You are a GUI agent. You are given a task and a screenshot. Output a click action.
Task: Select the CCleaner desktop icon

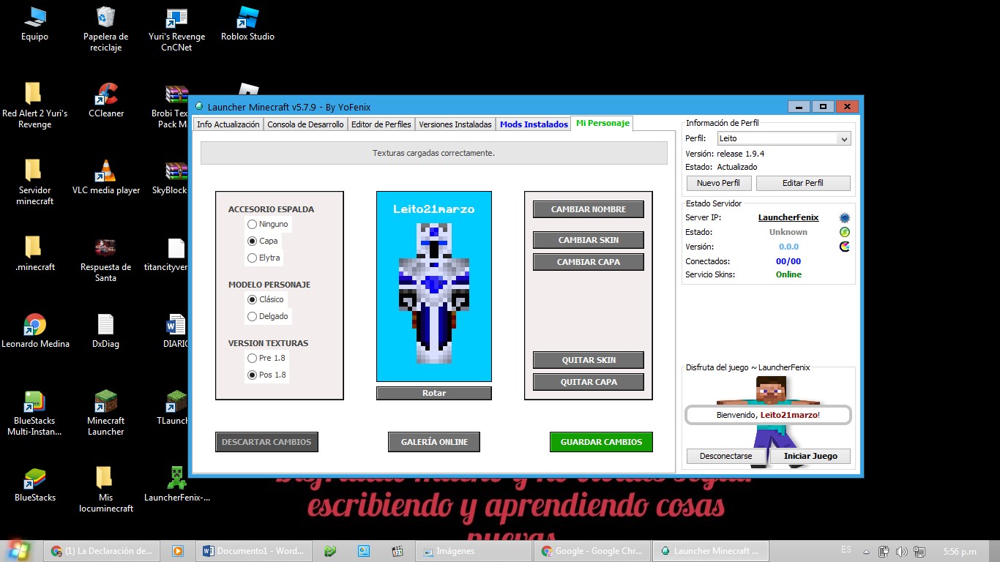106,100
